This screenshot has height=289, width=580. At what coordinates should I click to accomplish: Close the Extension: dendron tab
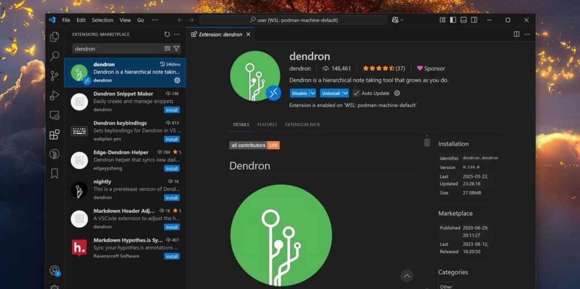(x=248, y=35)
